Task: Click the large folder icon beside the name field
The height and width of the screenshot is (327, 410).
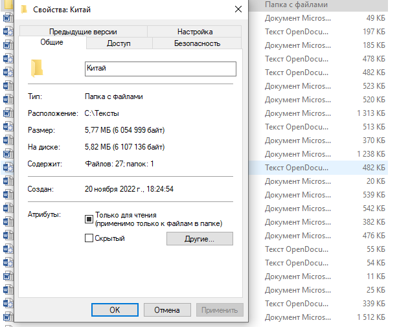Action: coord(37,69)
